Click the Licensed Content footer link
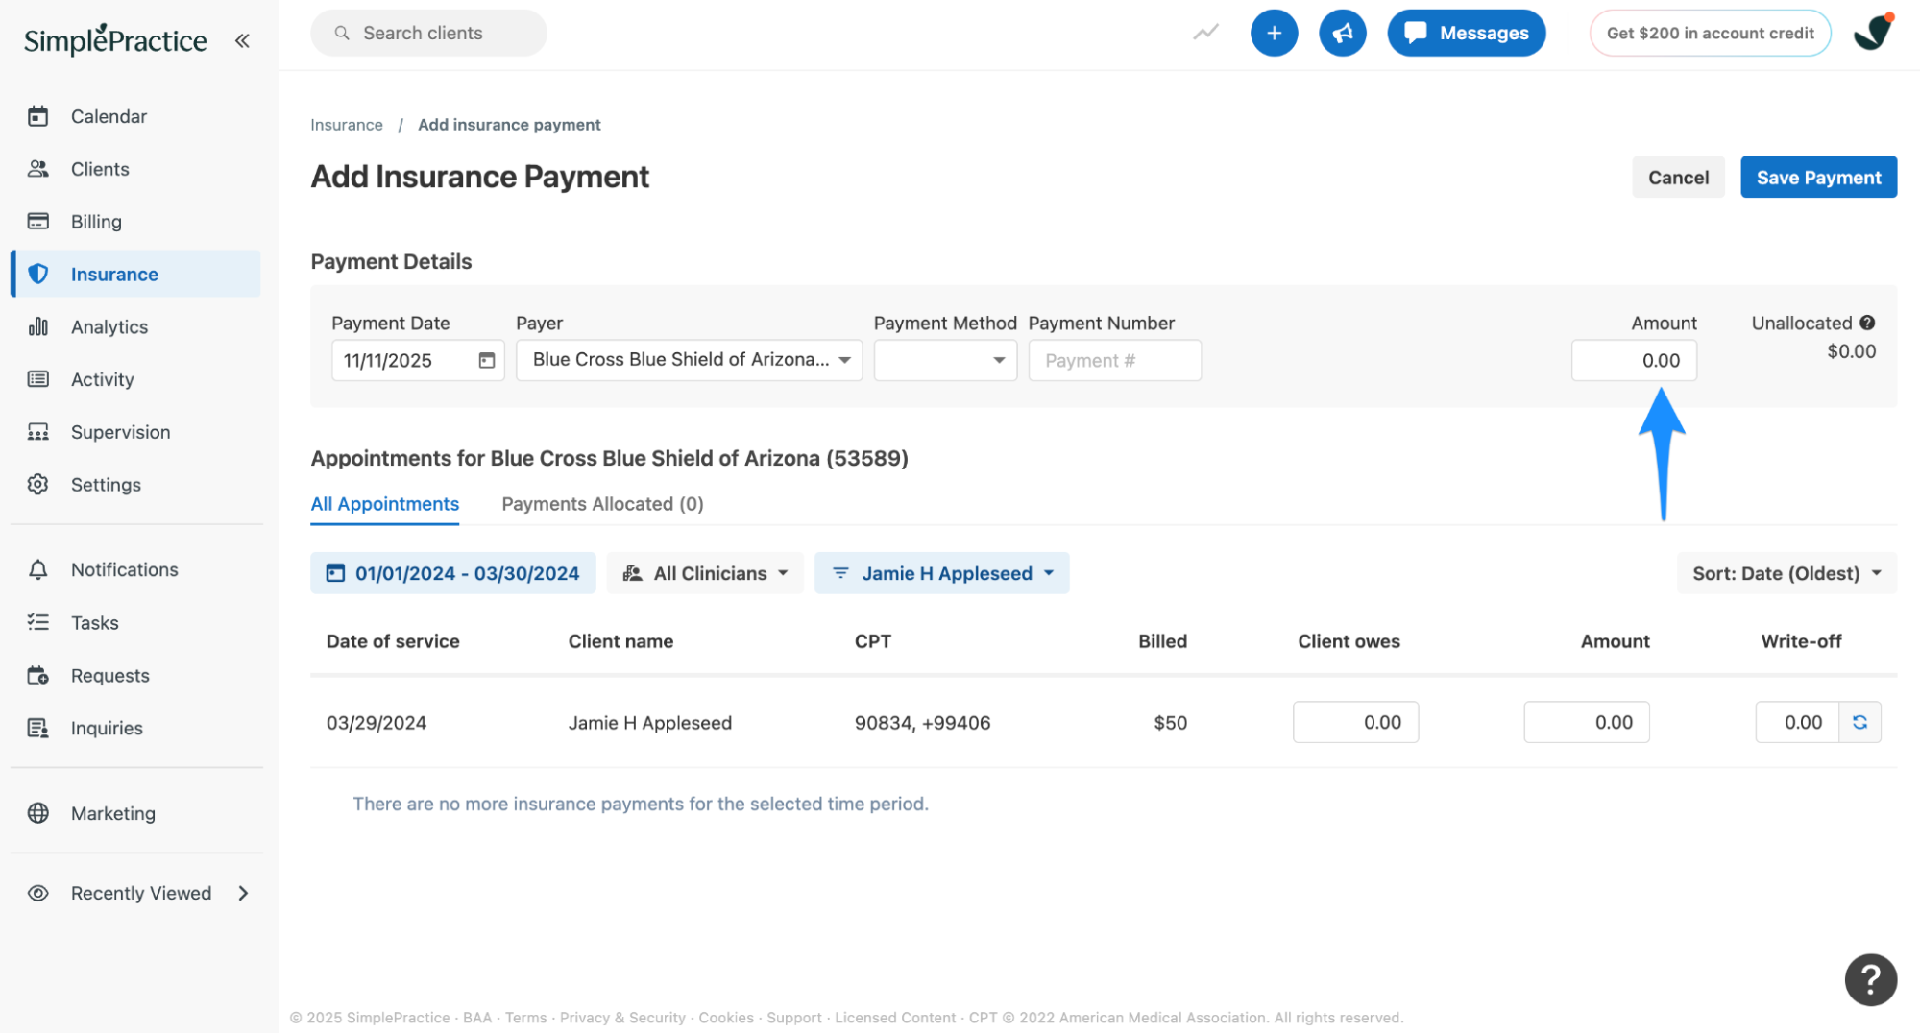 pos(894,1018)
